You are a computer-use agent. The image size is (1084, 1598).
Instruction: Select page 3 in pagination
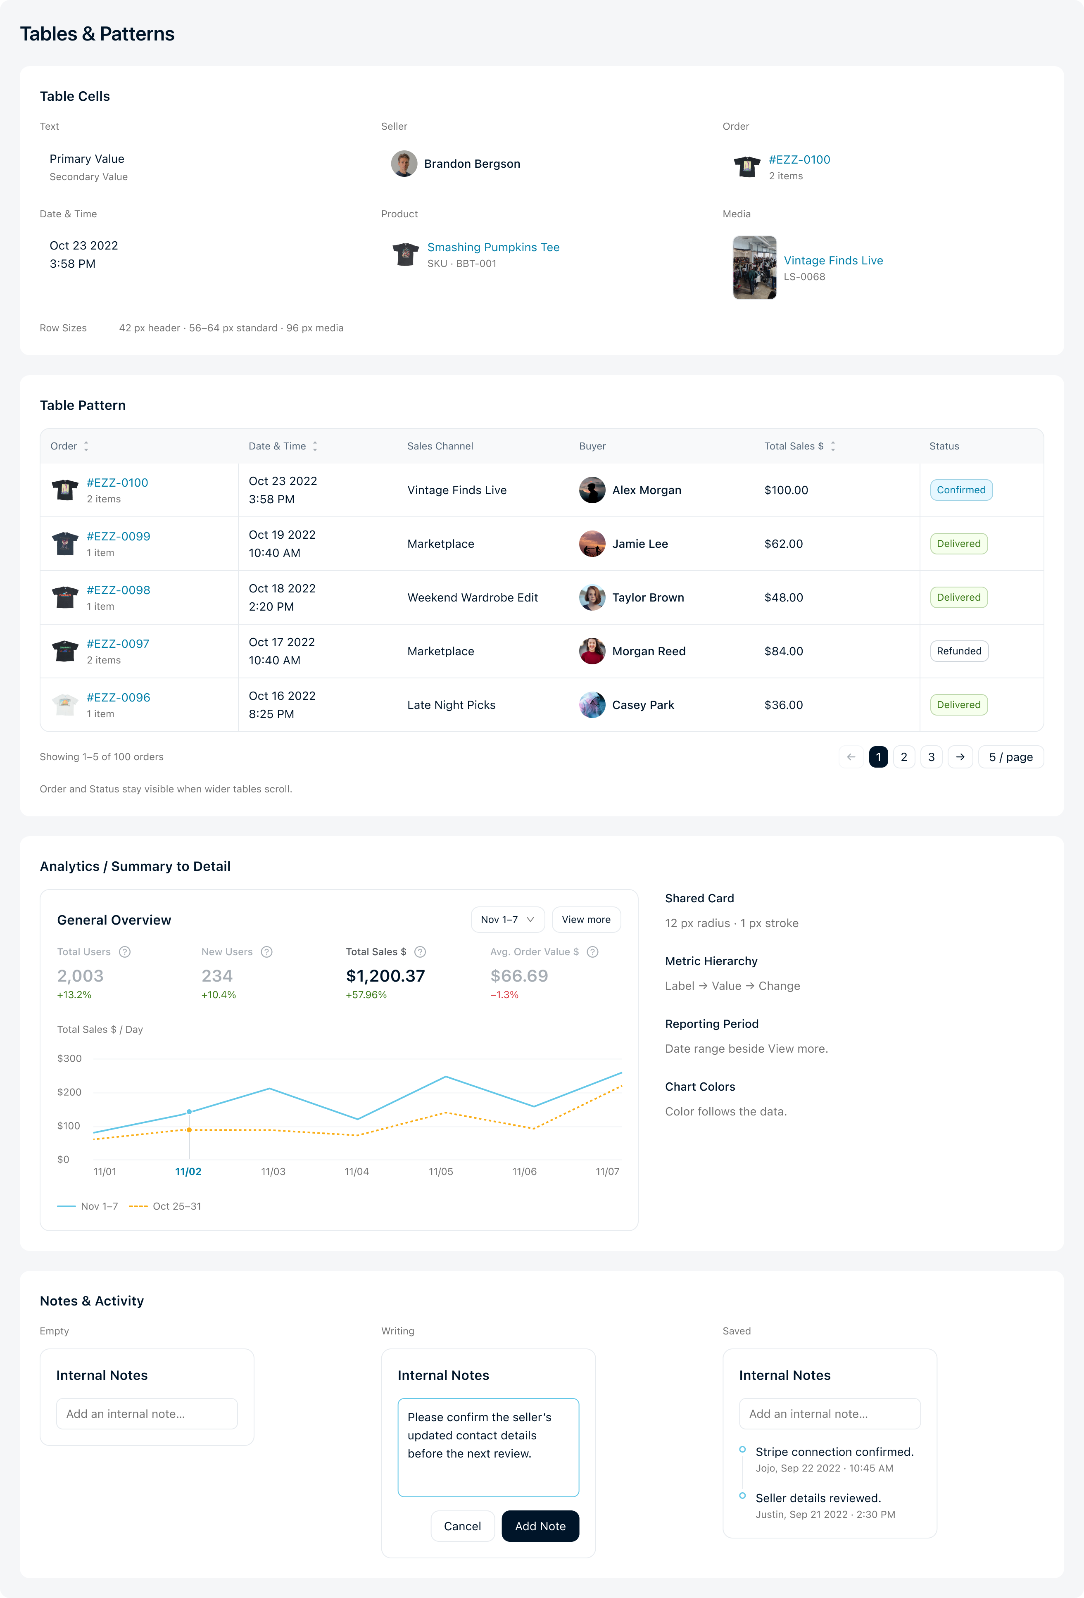point(932,757)
